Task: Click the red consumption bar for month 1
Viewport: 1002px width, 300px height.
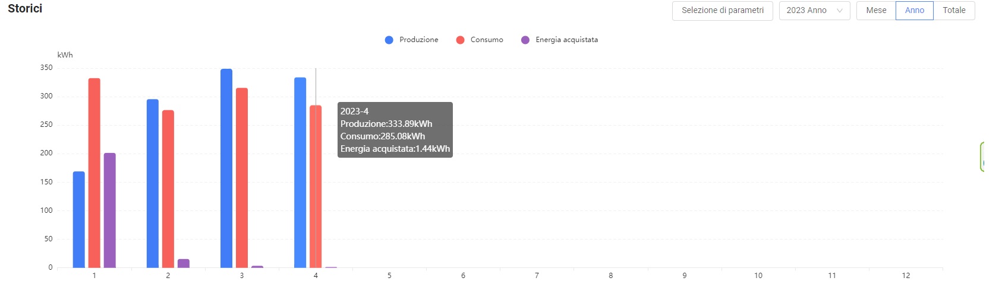Action: click(x=94, y=173)
